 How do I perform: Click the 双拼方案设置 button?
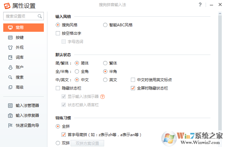(x=87, y=143)
